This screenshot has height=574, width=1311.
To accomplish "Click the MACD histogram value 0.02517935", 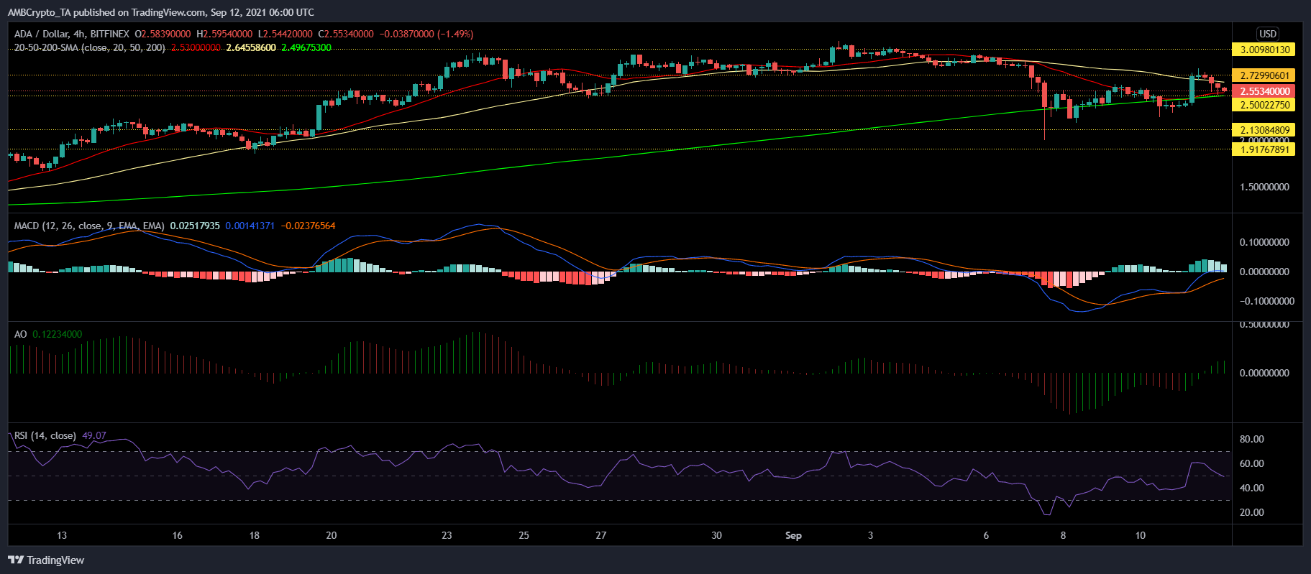I will 195,226.
